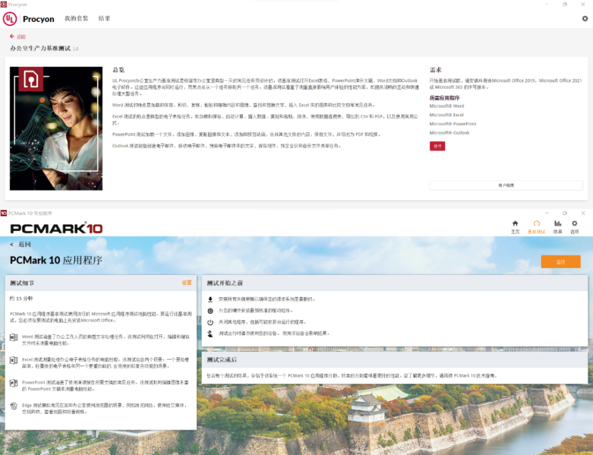This screenshot has width=593, height=455.
Task: Click the UL logo in Procyon header
Action: tap(10, 18)
